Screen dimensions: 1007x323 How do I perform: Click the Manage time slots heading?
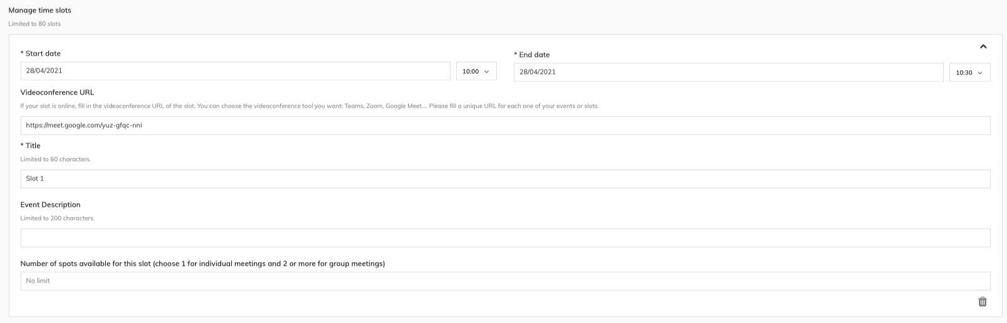coord(39,11)
